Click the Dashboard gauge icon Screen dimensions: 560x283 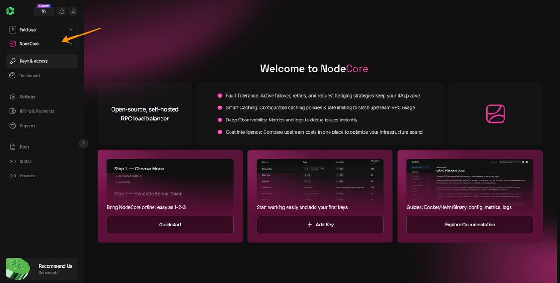coord(13,76)
